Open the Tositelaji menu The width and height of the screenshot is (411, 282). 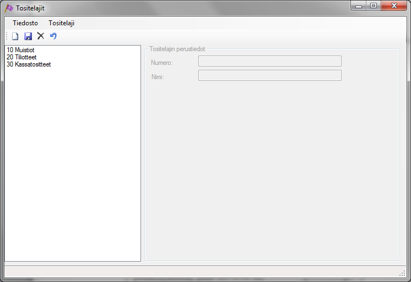click(x=61, y=23)
